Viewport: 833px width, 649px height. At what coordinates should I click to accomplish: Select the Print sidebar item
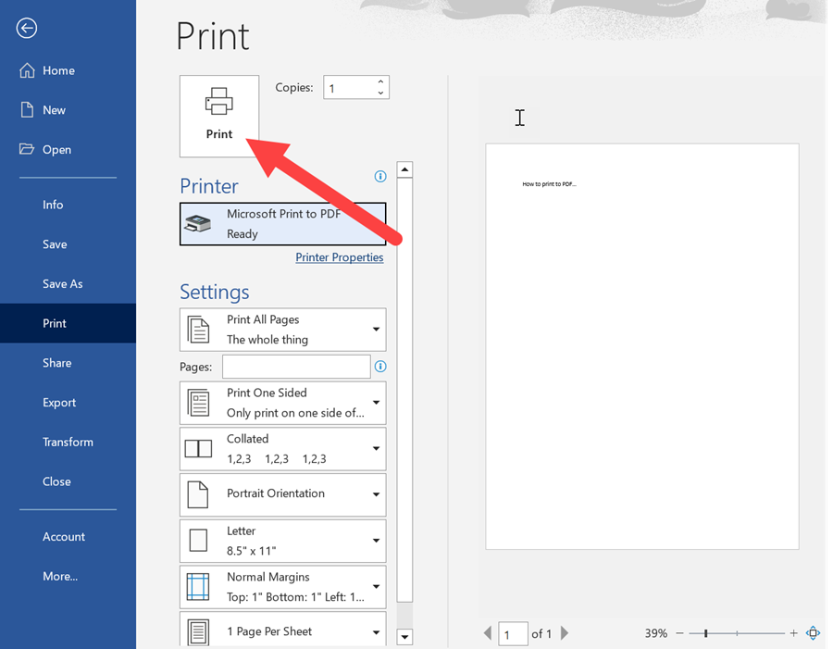click(x=68, y=323)
